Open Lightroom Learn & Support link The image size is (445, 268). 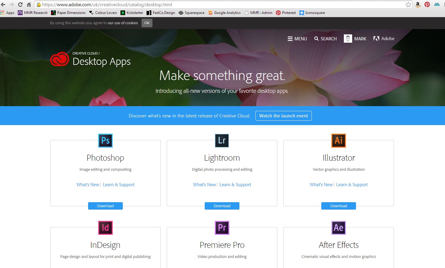pos(235,184)
